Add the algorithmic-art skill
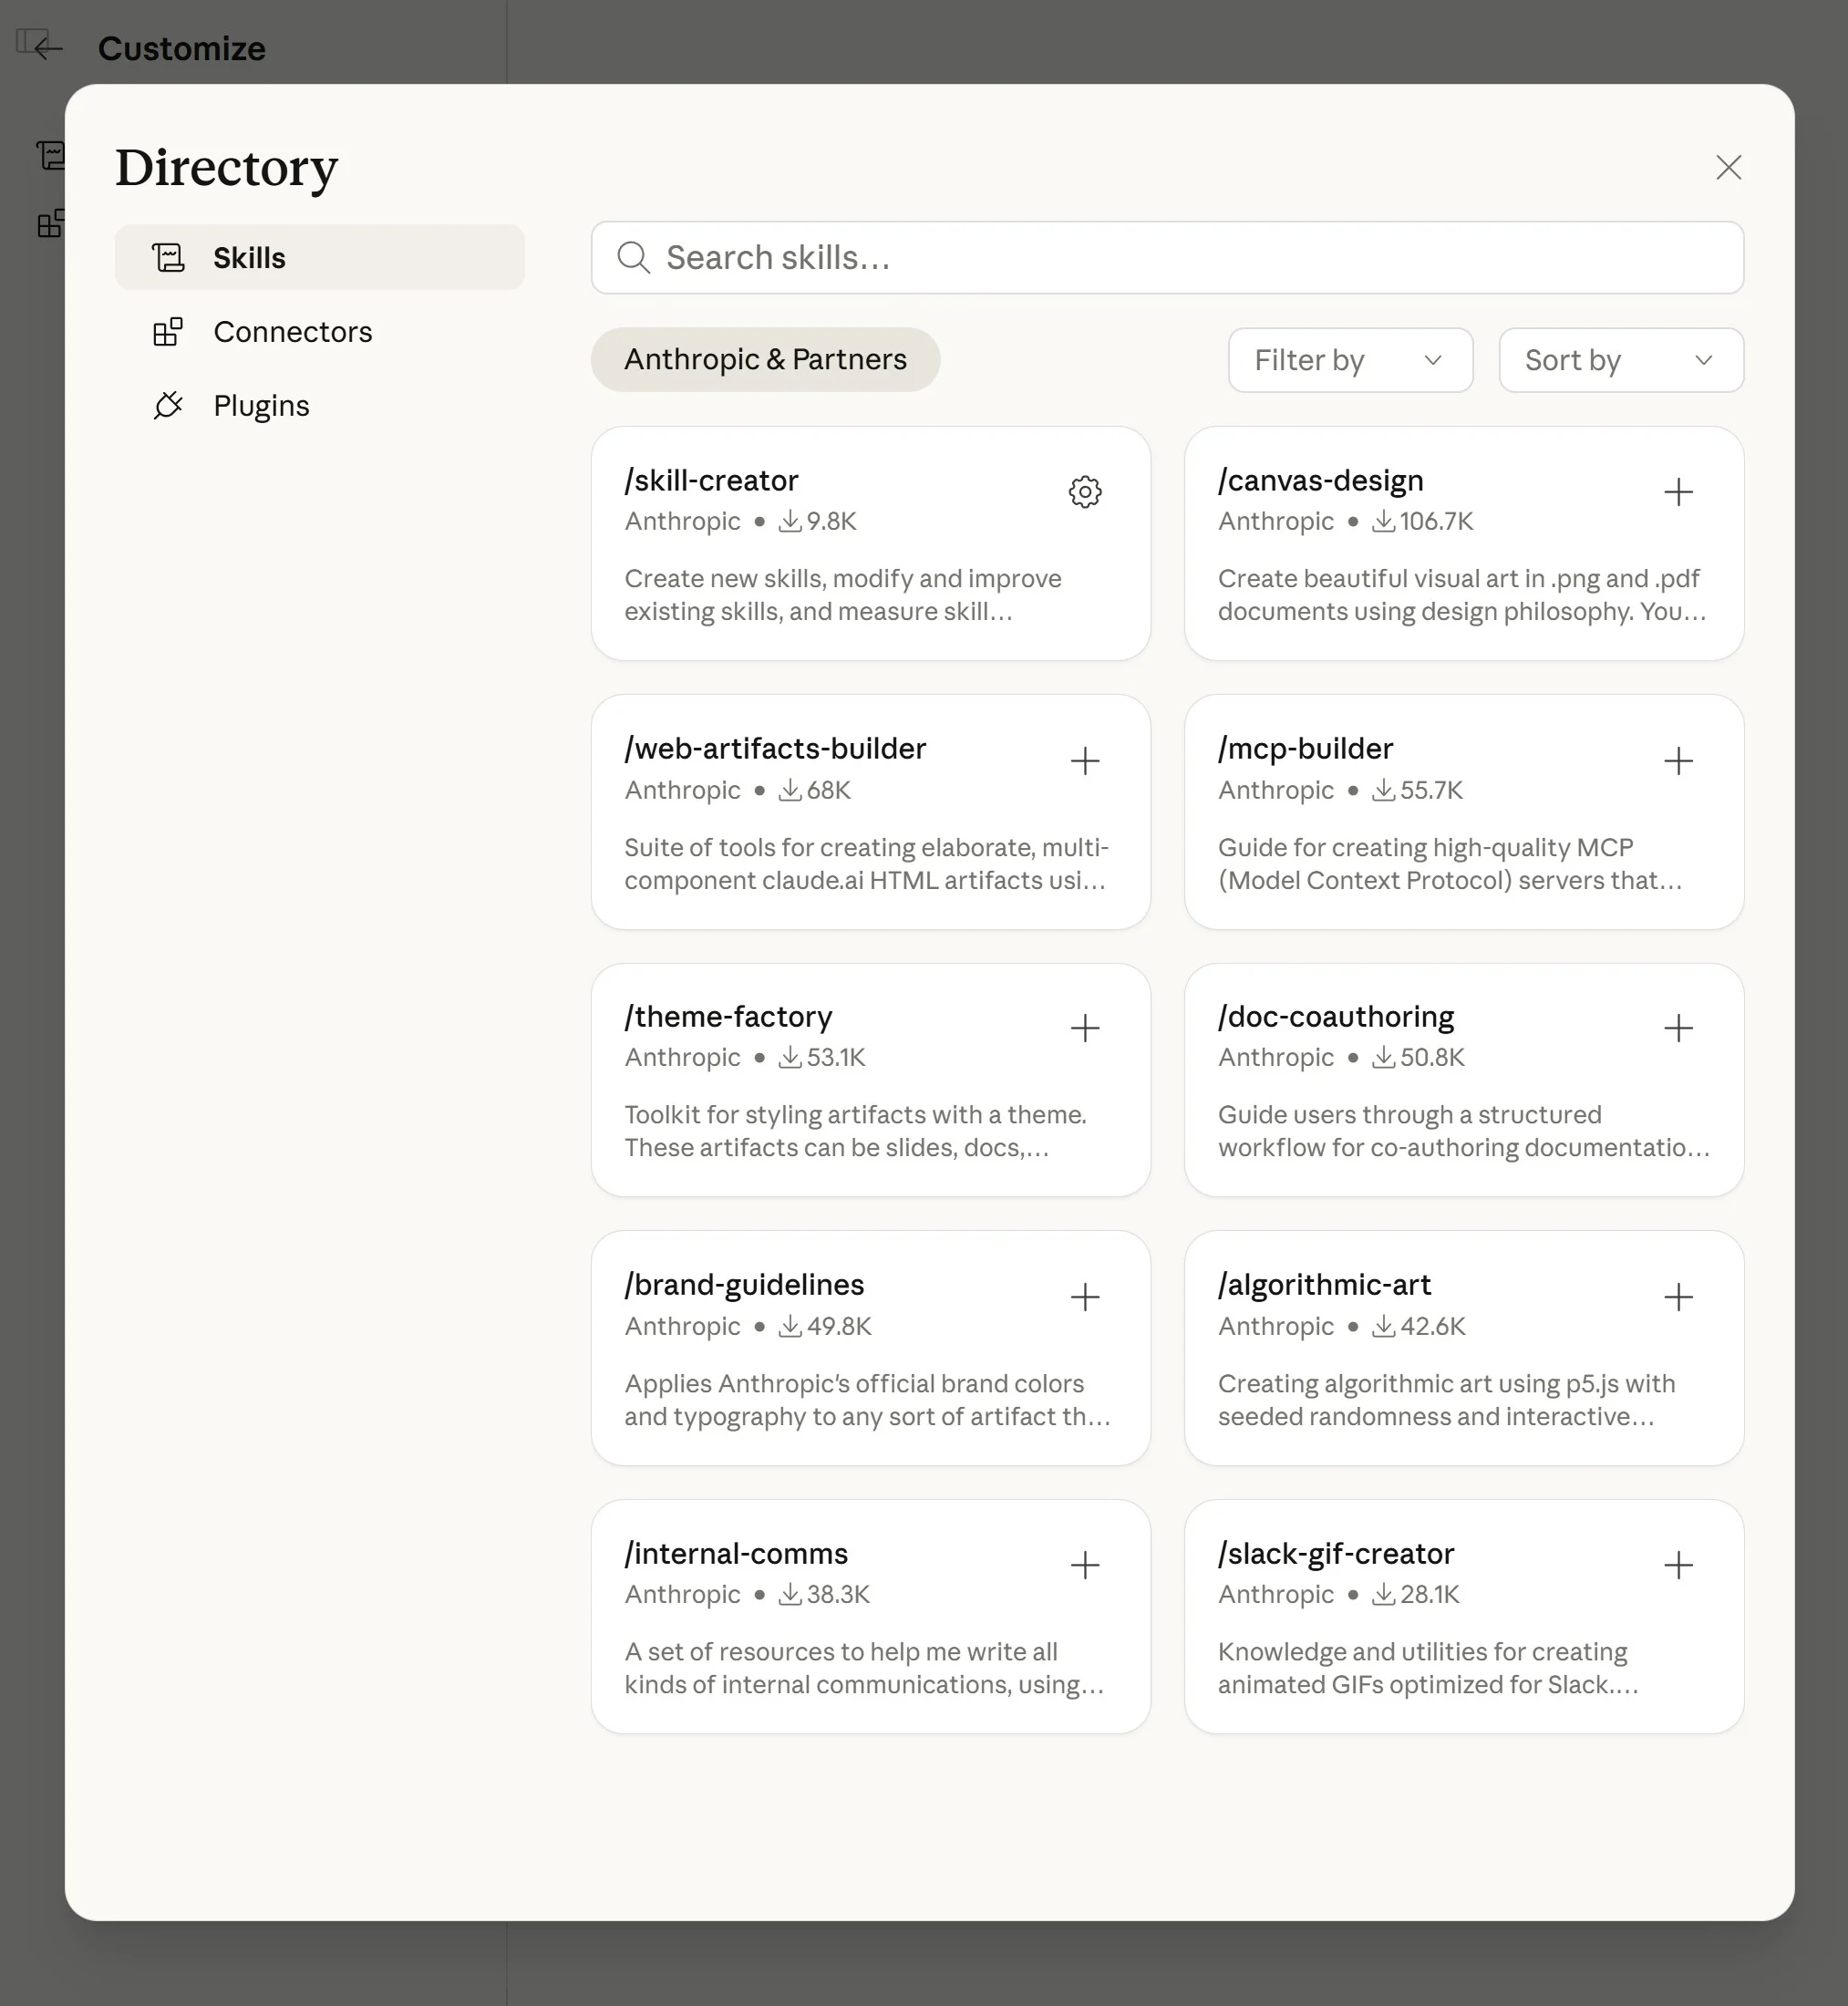The height and width of the screenshot is (2006, 1848). tap(1678, 1297)
